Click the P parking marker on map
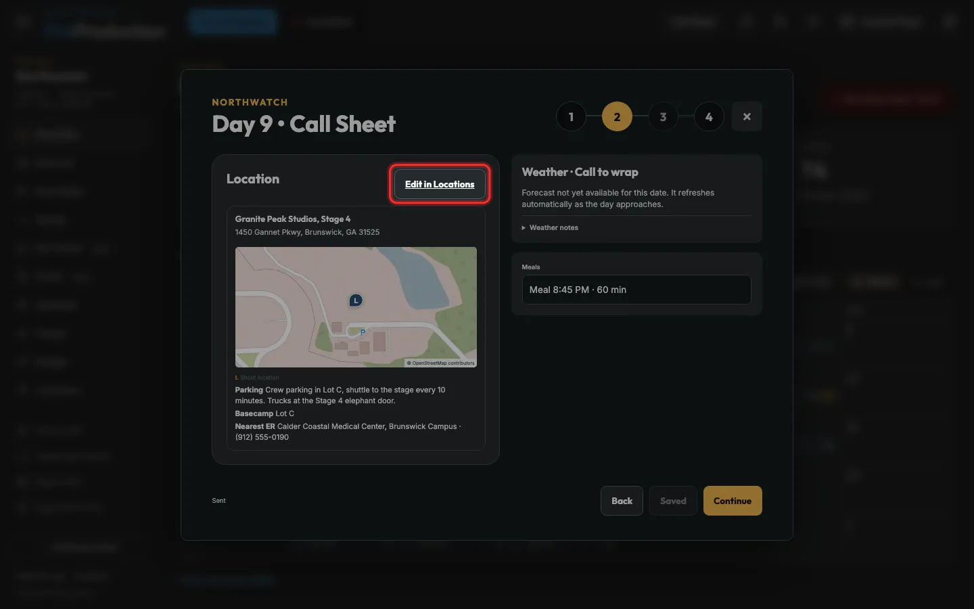 click(x=363, y=332)
